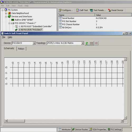Collapse the Devices and Interfaces node
132x132 pixels.
(x=6, y=17)
